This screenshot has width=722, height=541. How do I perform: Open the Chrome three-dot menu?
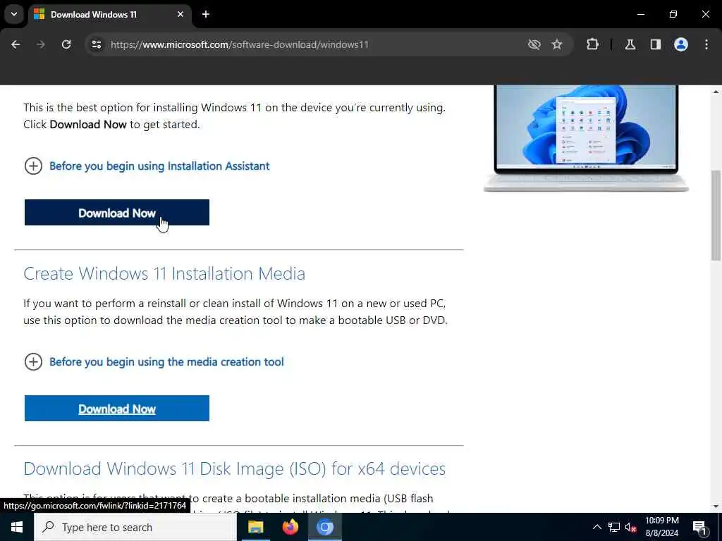tap(706, 44)
